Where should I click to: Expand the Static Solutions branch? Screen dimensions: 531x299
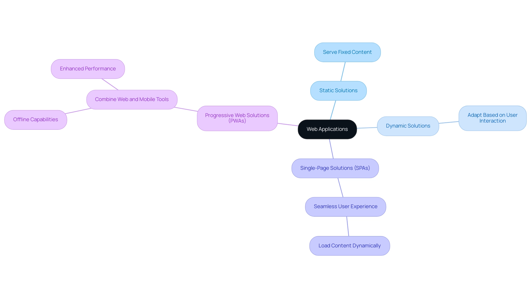point(338,90)
